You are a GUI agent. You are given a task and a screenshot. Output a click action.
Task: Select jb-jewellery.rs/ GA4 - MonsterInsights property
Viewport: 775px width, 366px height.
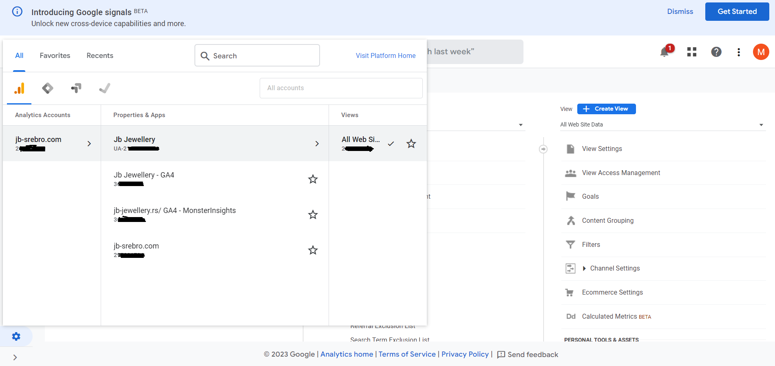[x=215, y=215]
